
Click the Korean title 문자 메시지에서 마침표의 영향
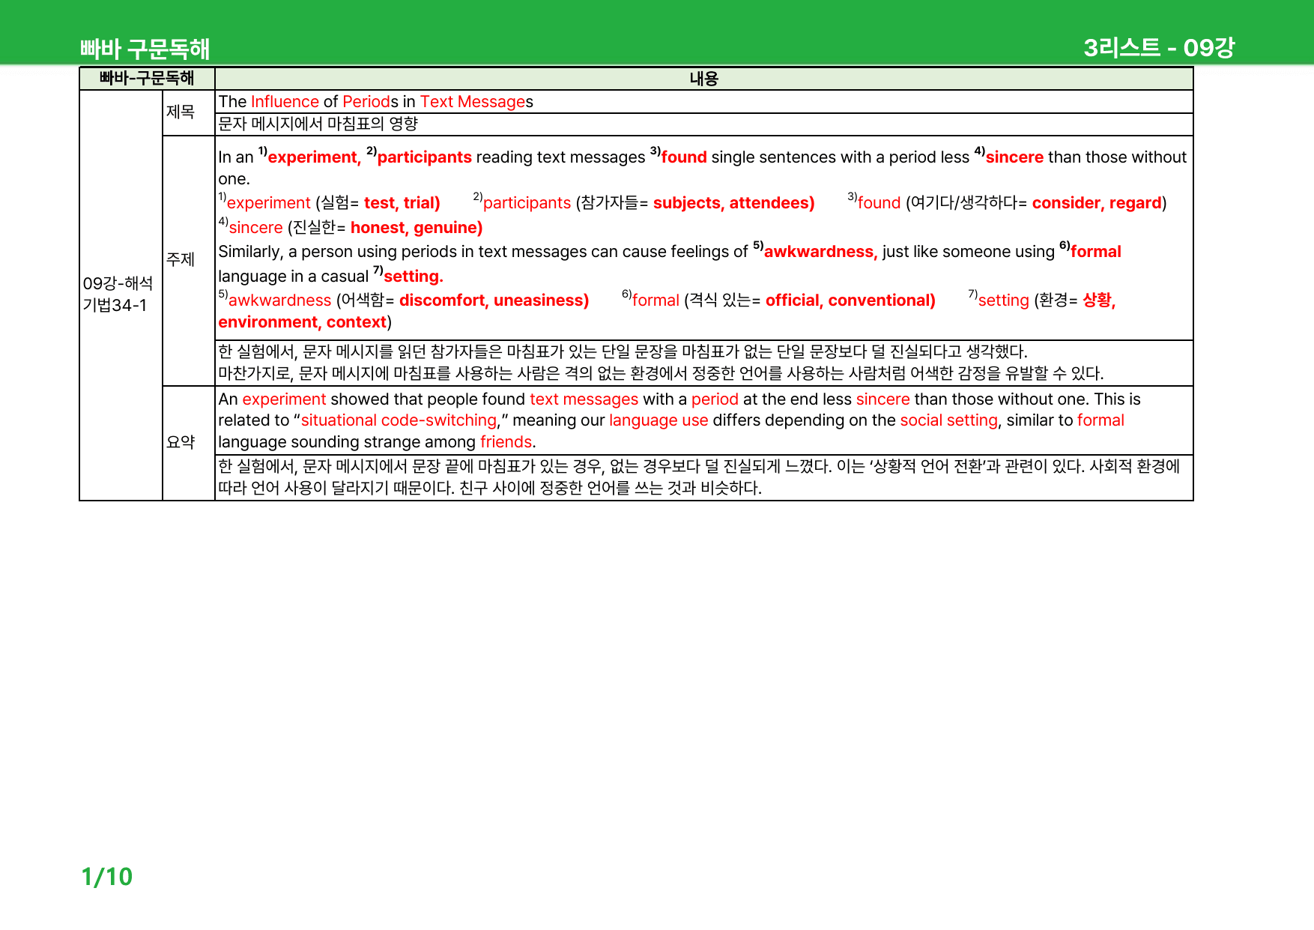[x=318, y=124]
